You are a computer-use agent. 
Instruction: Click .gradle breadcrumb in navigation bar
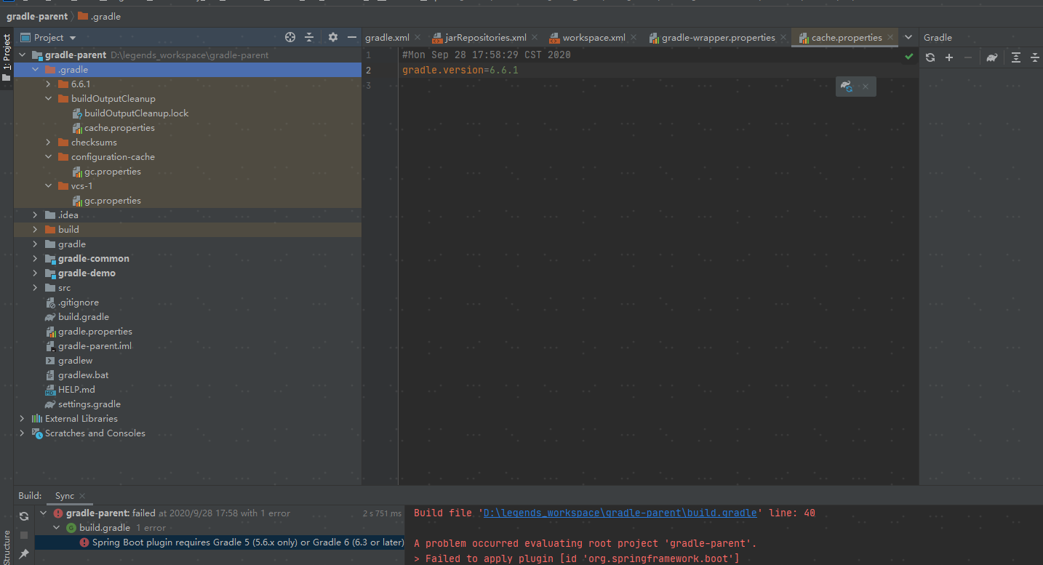point(99,16)
